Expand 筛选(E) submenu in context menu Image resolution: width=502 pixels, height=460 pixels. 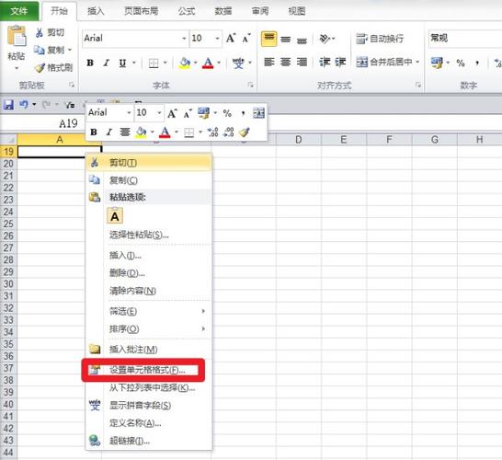coord(149,311)
